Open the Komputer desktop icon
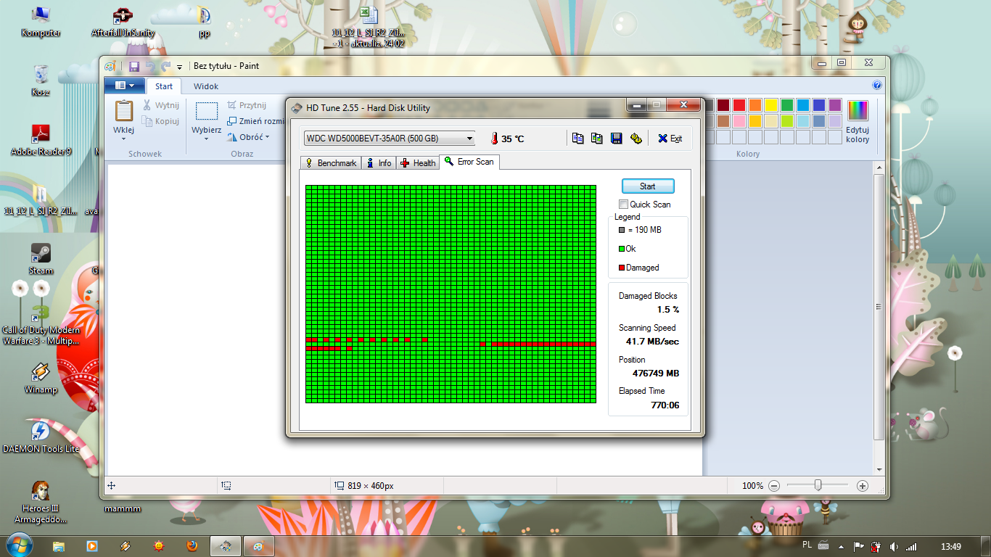The image size is (991, 557). [x=41, y=22]
